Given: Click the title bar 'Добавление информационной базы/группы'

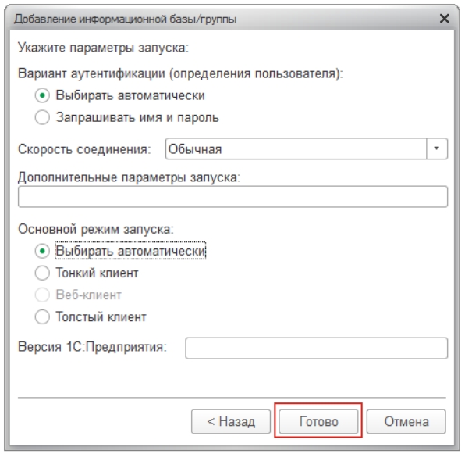Looking at the screenshot, I should [125, 20].
